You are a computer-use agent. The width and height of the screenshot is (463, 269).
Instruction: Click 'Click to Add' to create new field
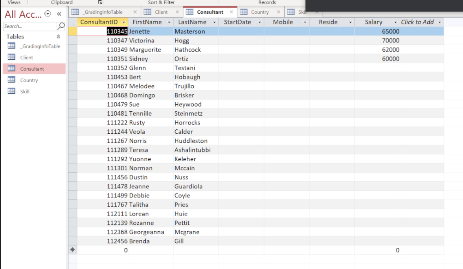tap(418, 22)
